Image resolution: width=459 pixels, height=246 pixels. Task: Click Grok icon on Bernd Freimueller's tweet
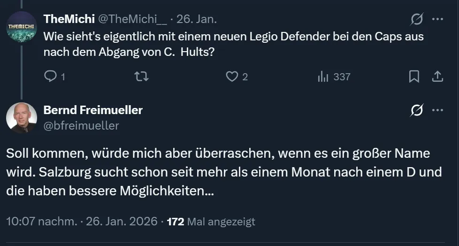tap(415, 110)
